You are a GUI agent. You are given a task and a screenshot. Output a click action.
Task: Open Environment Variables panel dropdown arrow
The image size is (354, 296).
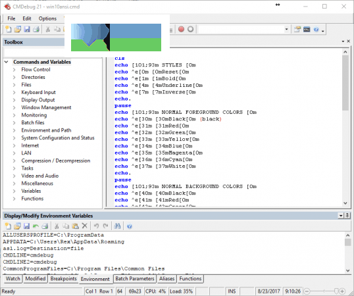(x=341, y=216)
